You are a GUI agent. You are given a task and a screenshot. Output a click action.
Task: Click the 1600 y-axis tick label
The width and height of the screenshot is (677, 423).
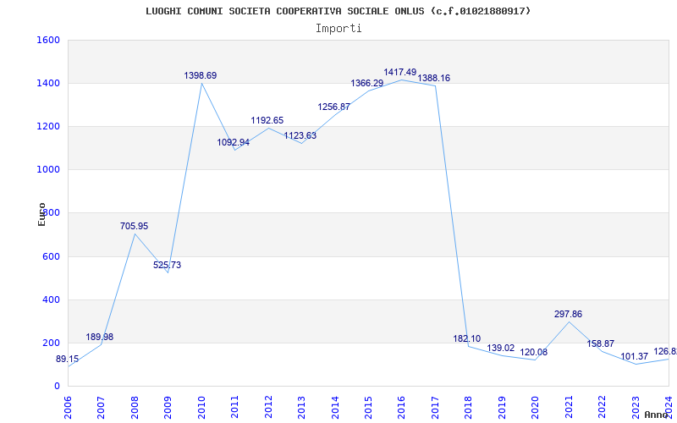tap(48, 40)
